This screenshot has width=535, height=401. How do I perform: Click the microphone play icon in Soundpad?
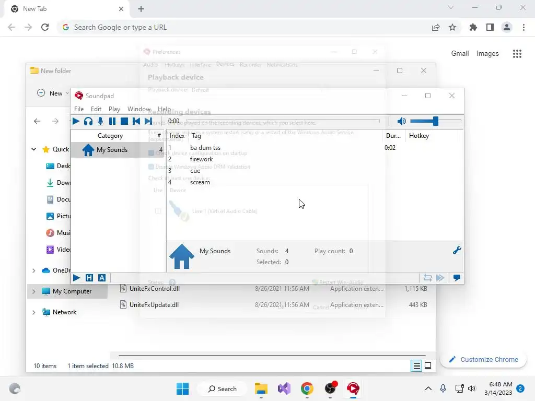point(100,121)
